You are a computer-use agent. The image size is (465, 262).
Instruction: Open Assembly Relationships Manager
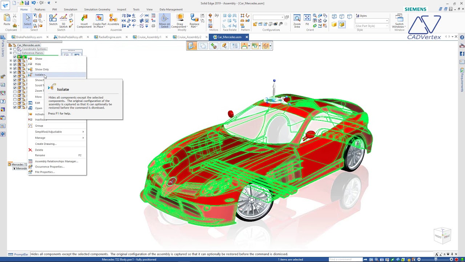pyautogui.click(x=56, y=162)
